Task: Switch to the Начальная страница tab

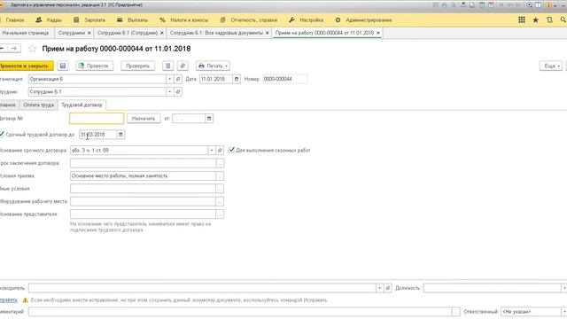Action: pyautogui.click(x=26, y=33)
